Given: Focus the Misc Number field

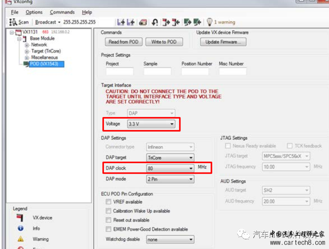Looking at the screenshot, I should pyautogui.click(x=233, y=71).
